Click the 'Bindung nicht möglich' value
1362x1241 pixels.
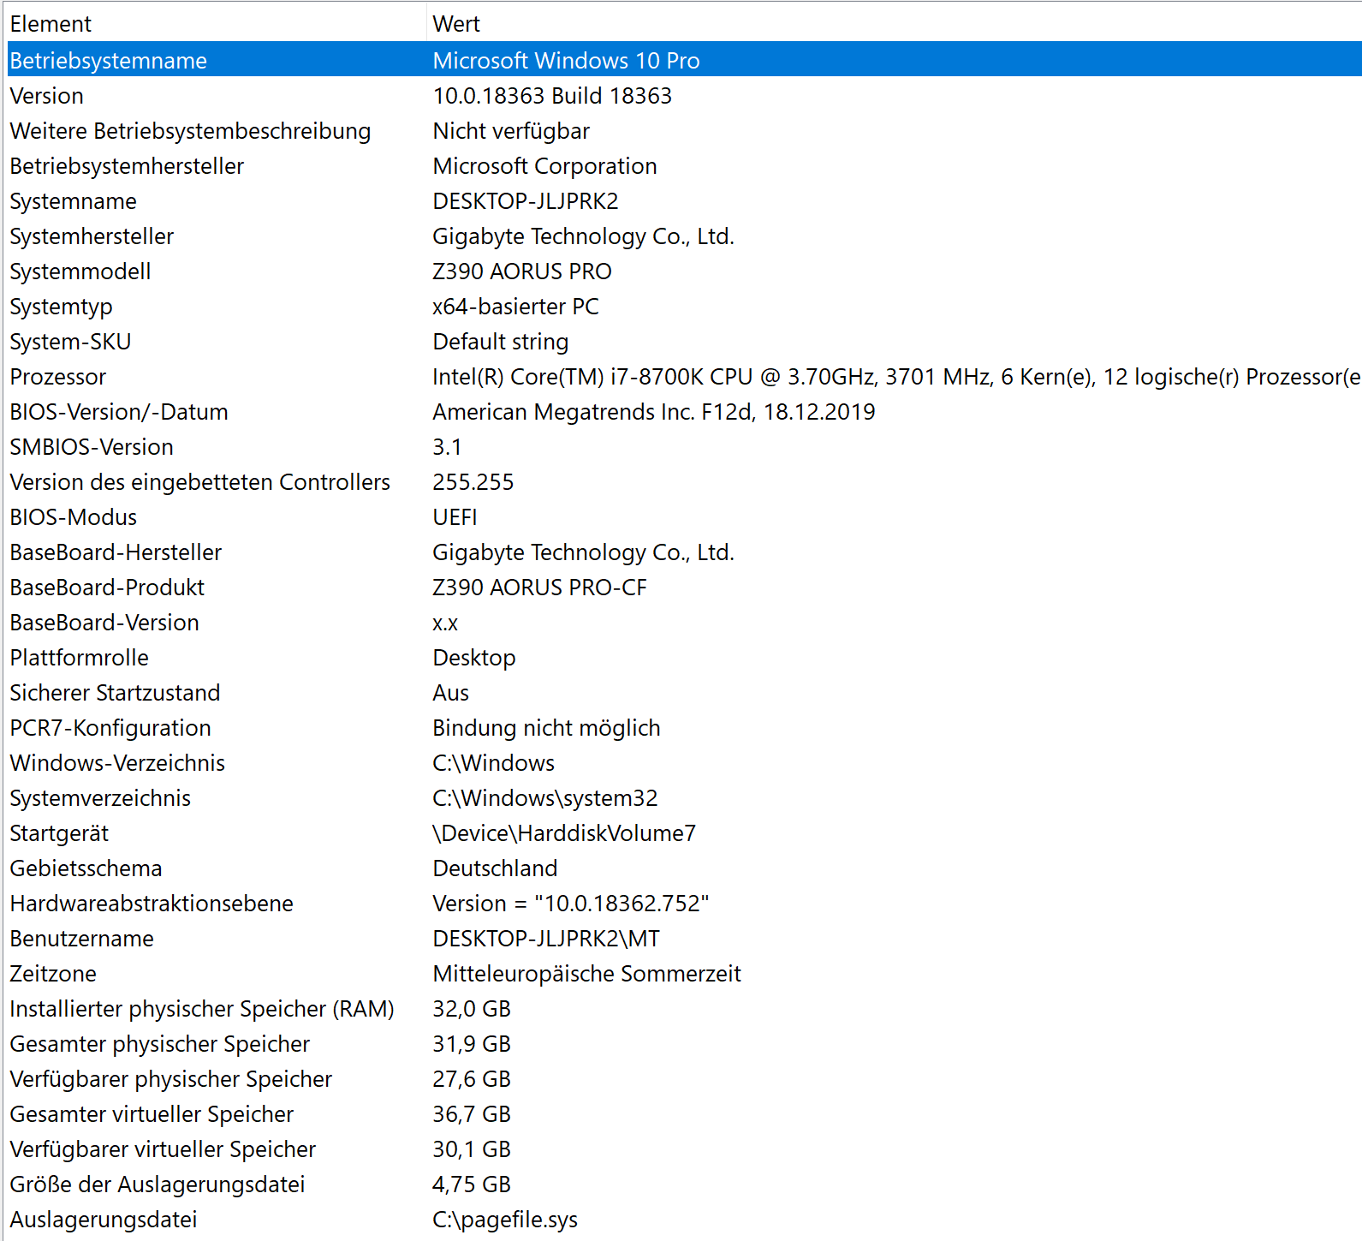[x=546, y=728]
